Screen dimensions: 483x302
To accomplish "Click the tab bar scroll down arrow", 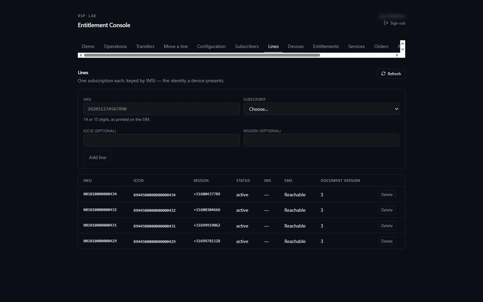I will [x=403, y=50].
